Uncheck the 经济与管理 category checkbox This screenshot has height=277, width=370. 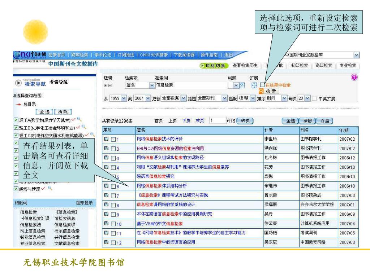[x=16, y=189]
